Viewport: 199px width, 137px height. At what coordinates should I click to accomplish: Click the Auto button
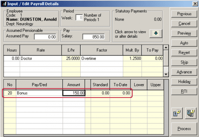(x=184, y=43)
